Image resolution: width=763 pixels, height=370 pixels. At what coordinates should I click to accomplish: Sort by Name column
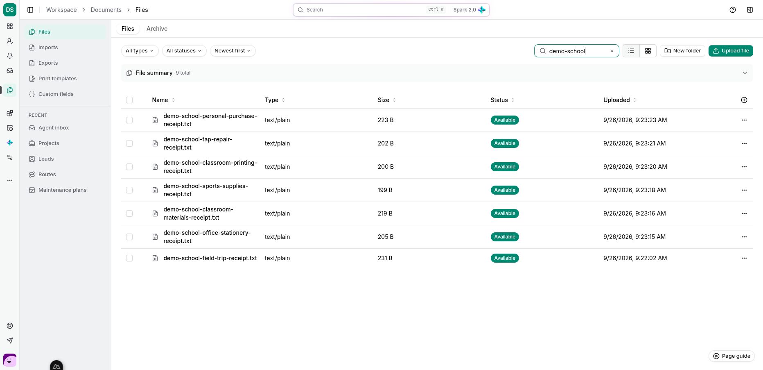[x=163, y=100]
